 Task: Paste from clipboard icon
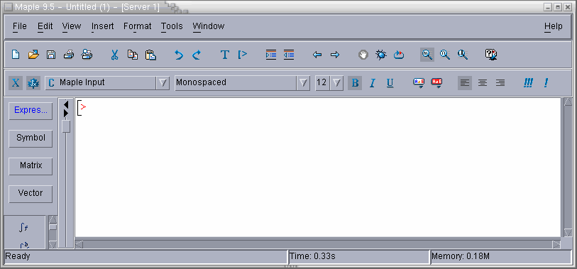click(150, 55)
